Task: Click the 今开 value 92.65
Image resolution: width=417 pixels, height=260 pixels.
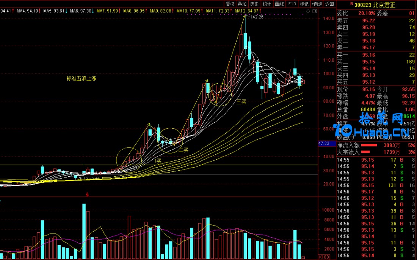Action: point(408,89)
